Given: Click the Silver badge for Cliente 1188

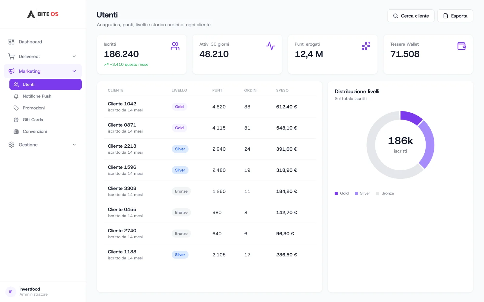Looking at the screenshot, I should coord(180,255).
